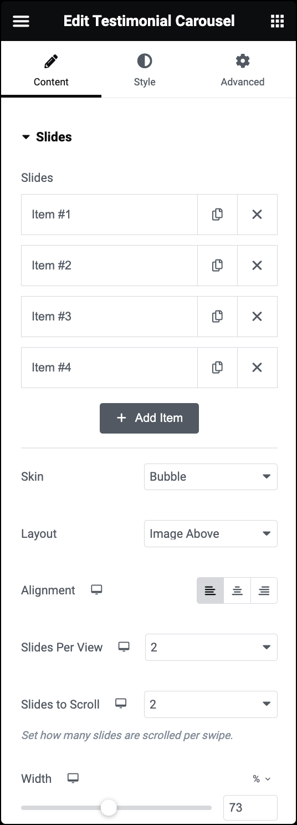Open the widgets grid icon

coord(277,21)
